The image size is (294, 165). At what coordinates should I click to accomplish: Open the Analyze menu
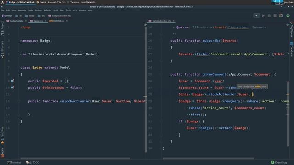tap(38, 11)
